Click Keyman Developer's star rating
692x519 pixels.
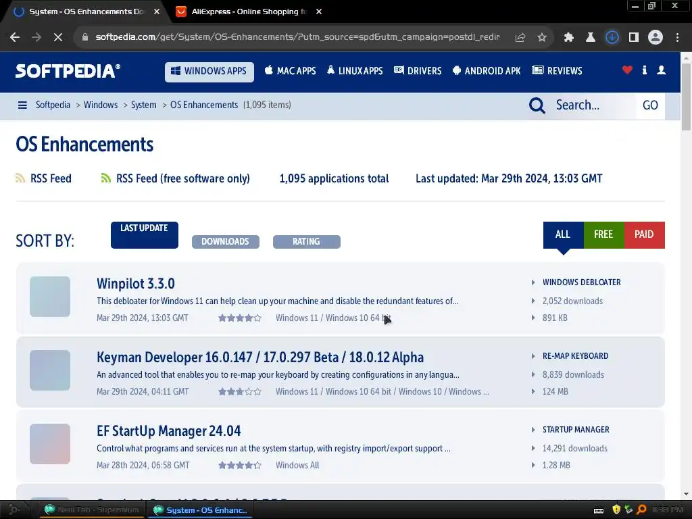pos(240,391)
